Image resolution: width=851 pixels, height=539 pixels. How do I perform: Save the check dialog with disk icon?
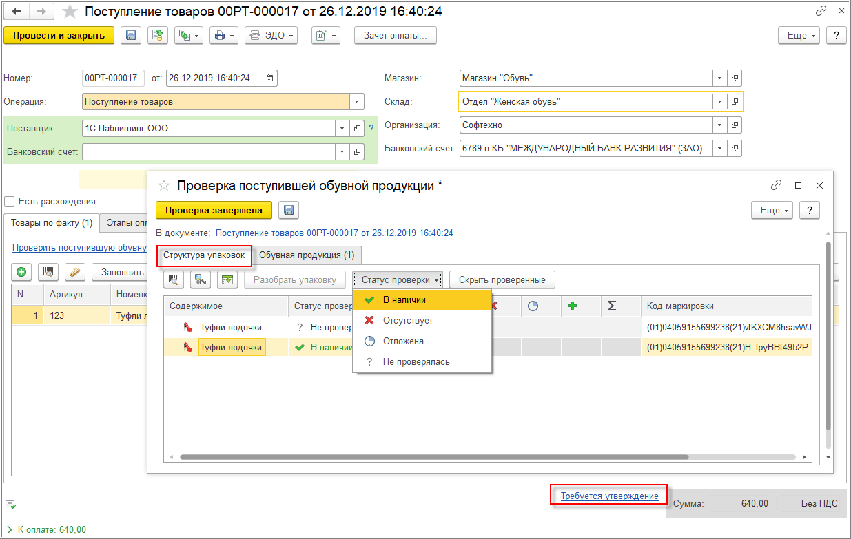click(289, 210)
